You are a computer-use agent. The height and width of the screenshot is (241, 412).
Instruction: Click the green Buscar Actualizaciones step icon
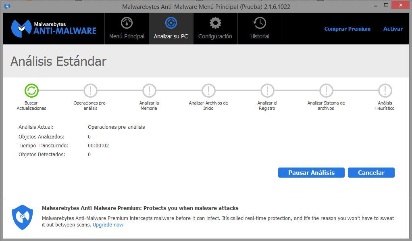pos(31,90)
